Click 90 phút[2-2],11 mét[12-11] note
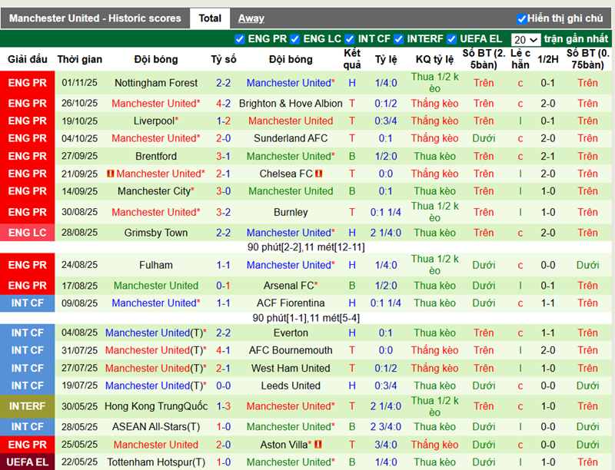Viewport: 615px width, 470px height. 306,247
